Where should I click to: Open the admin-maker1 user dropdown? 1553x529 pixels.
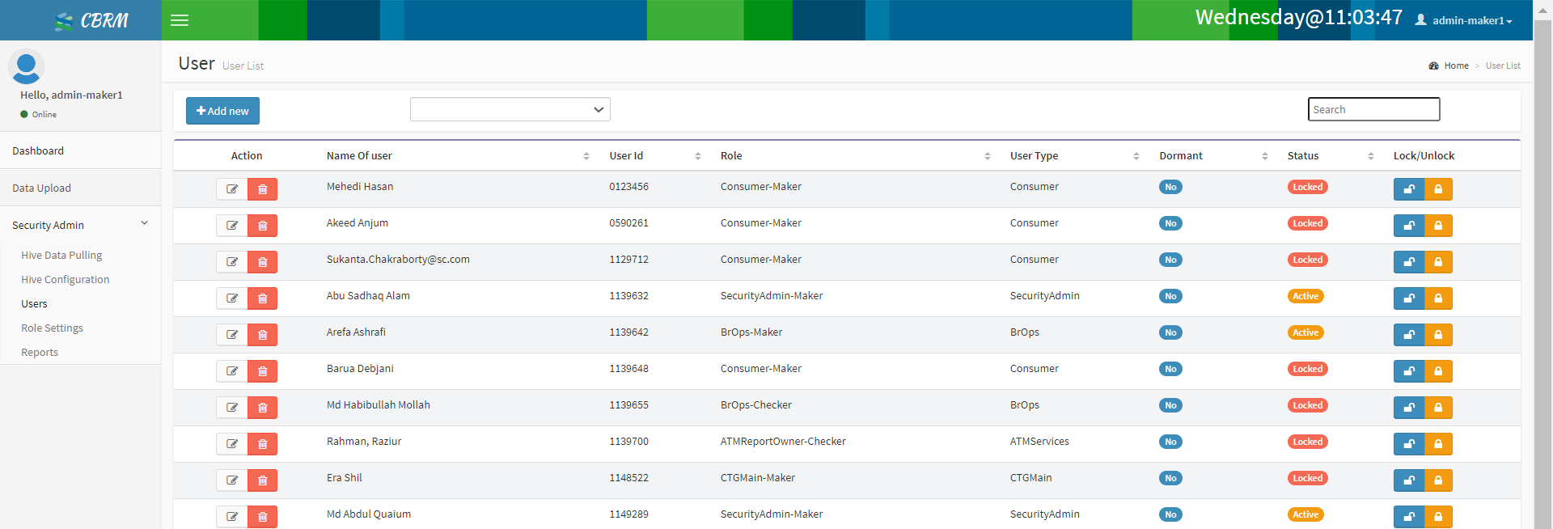(1463, 20)
